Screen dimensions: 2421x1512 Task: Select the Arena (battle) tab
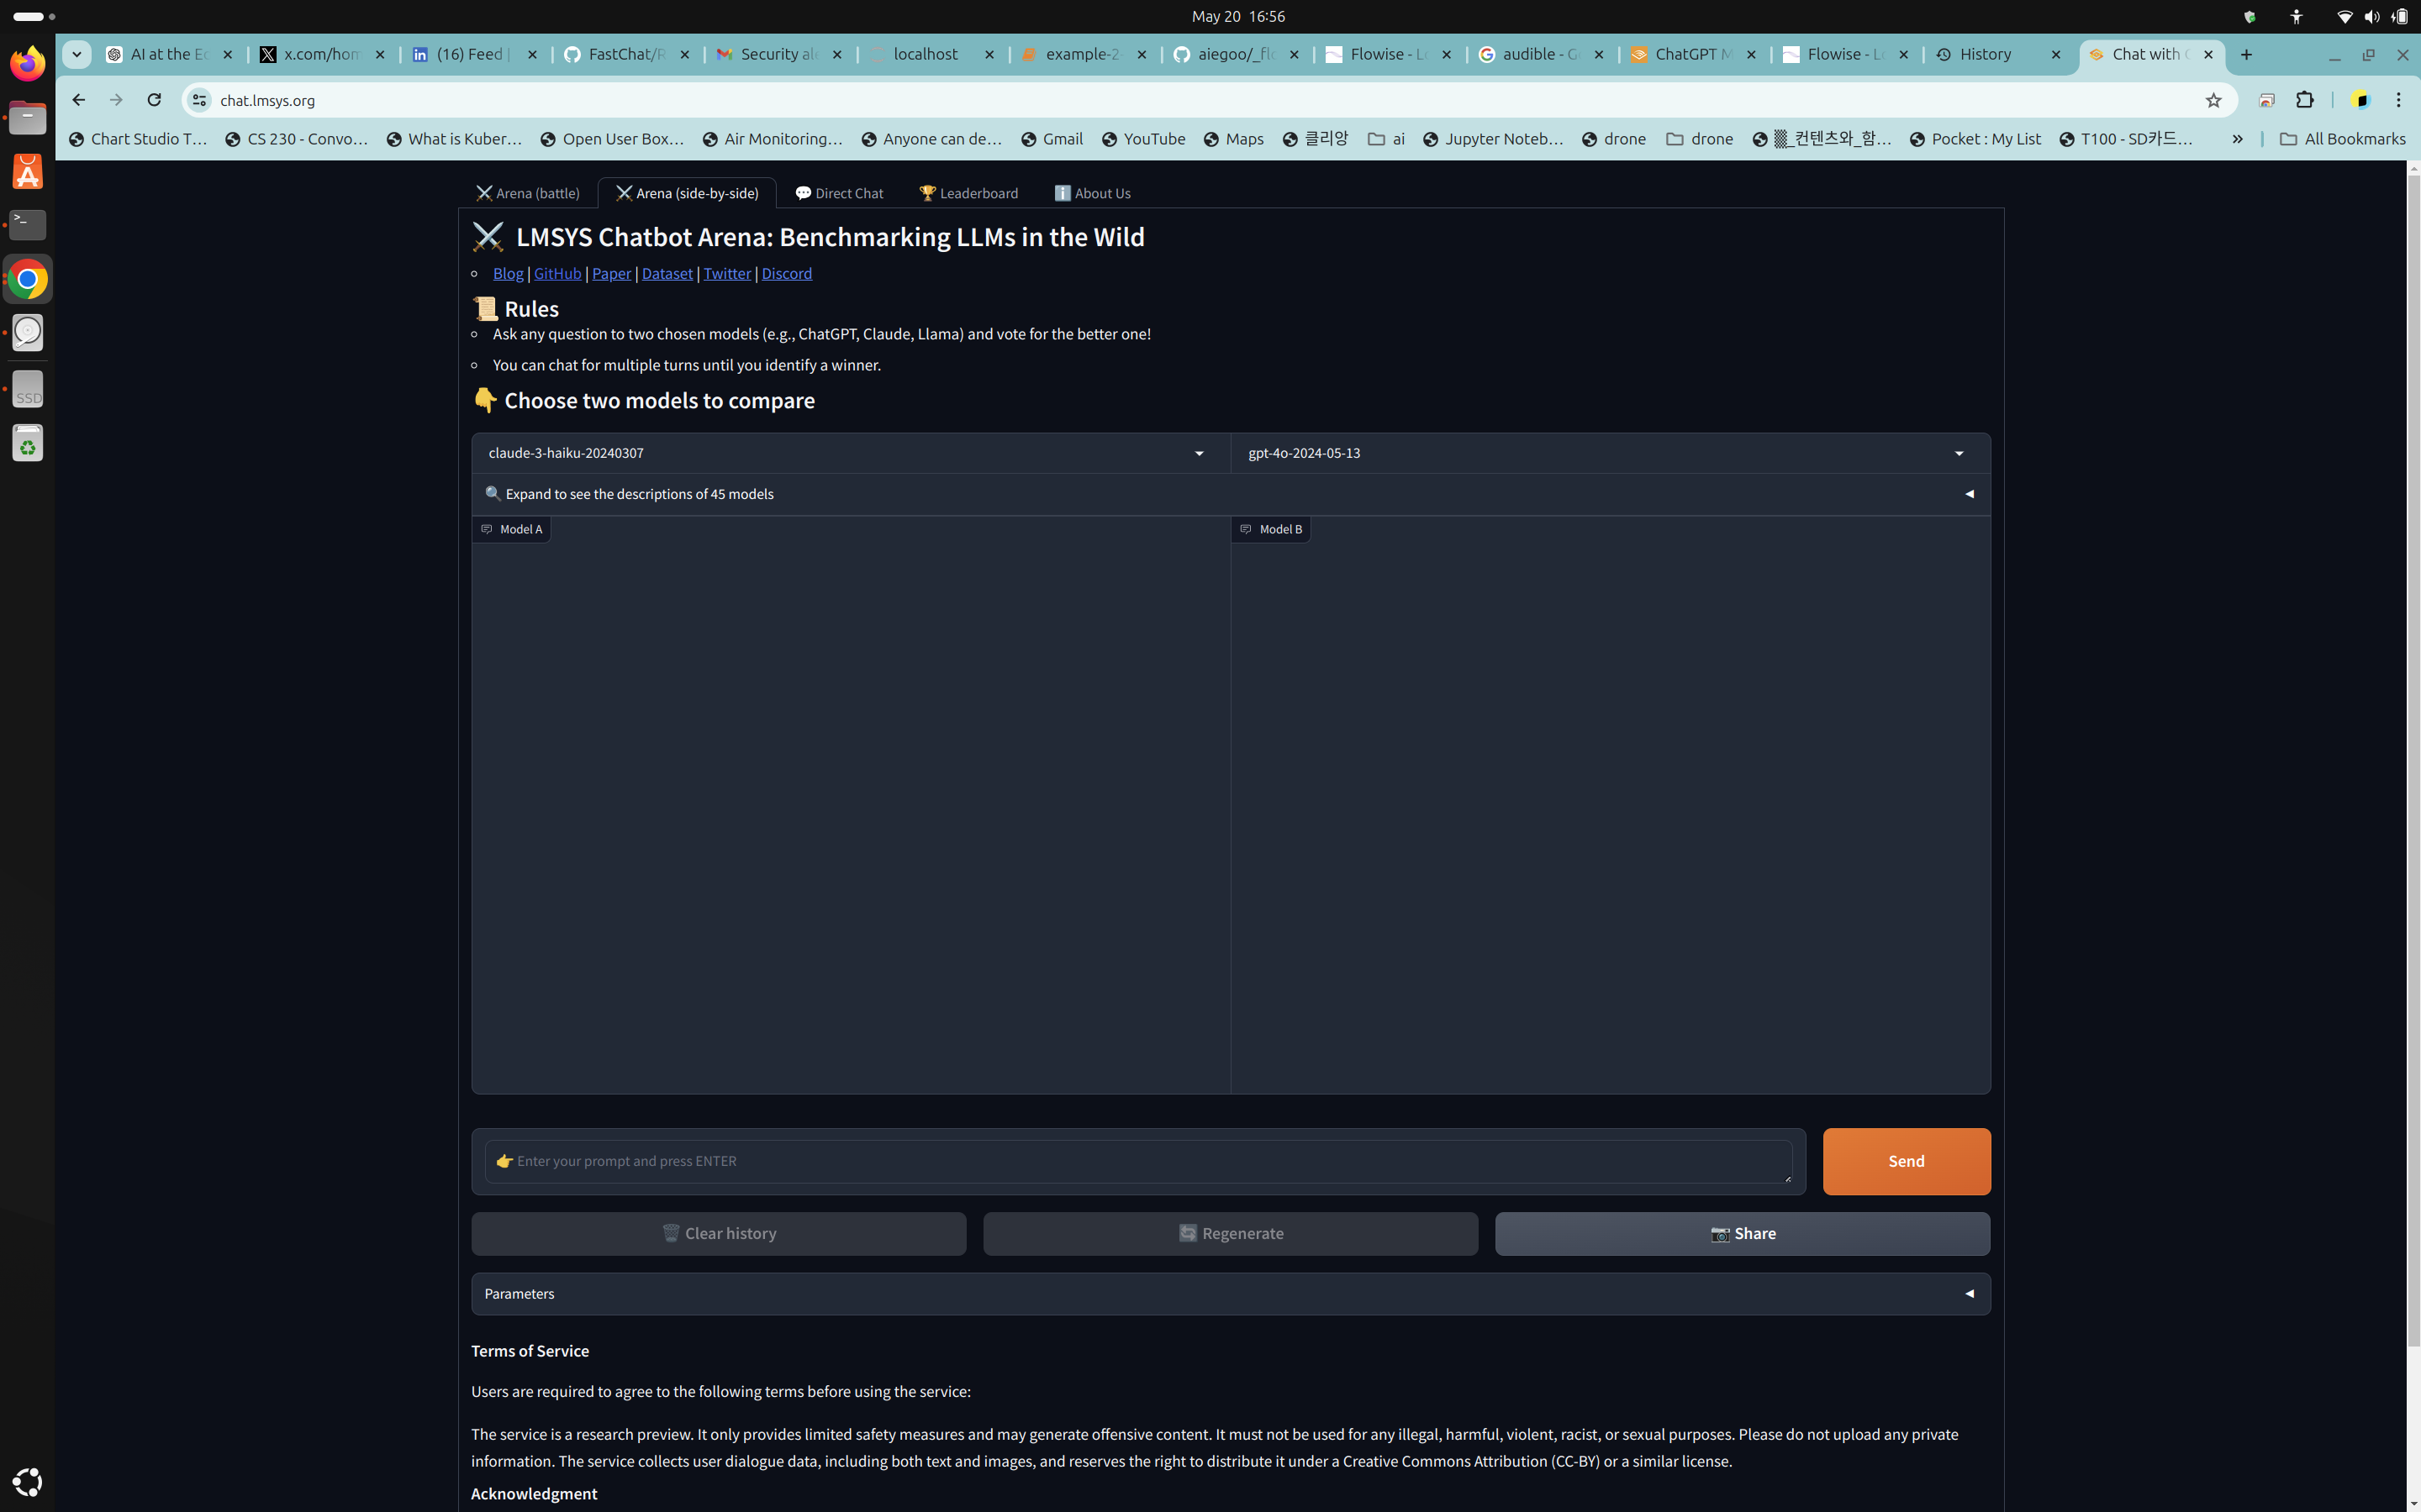(x=527, y=193)
